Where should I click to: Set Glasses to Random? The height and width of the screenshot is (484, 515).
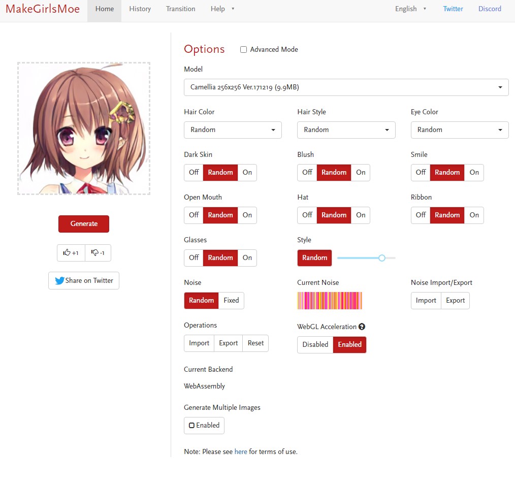point(220,258)
